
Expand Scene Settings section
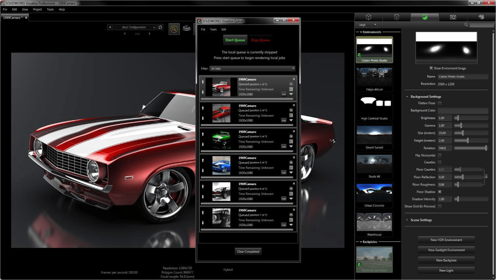pyautogui.click(x=407, y=220)
